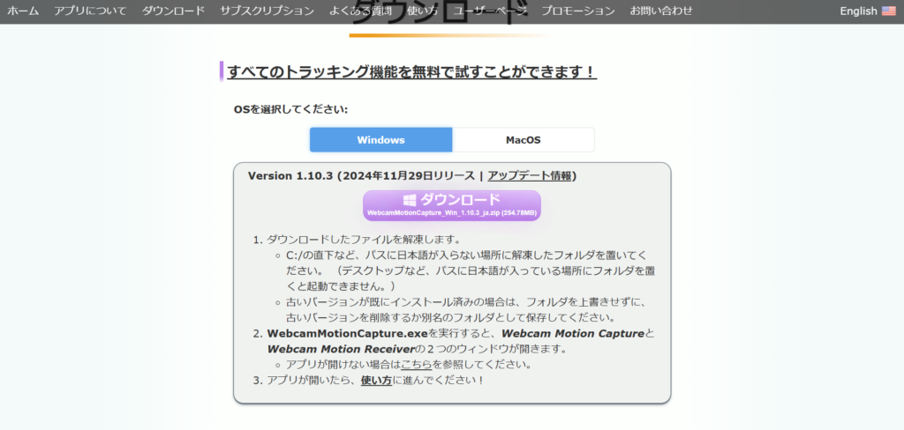This screenshot has width=904, height=430.
Task: Click the OSを選択してください label
Action: coord(290,109)
